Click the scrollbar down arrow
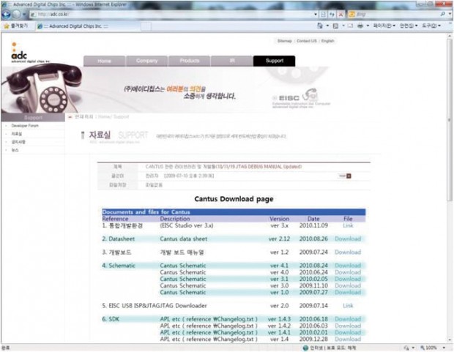Image resolution: width=454 pixels, height=352 pixels. click(450, 340)
